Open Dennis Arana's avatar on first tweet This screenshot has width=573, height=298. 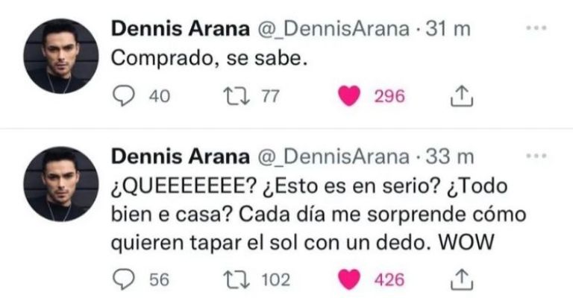61,57
